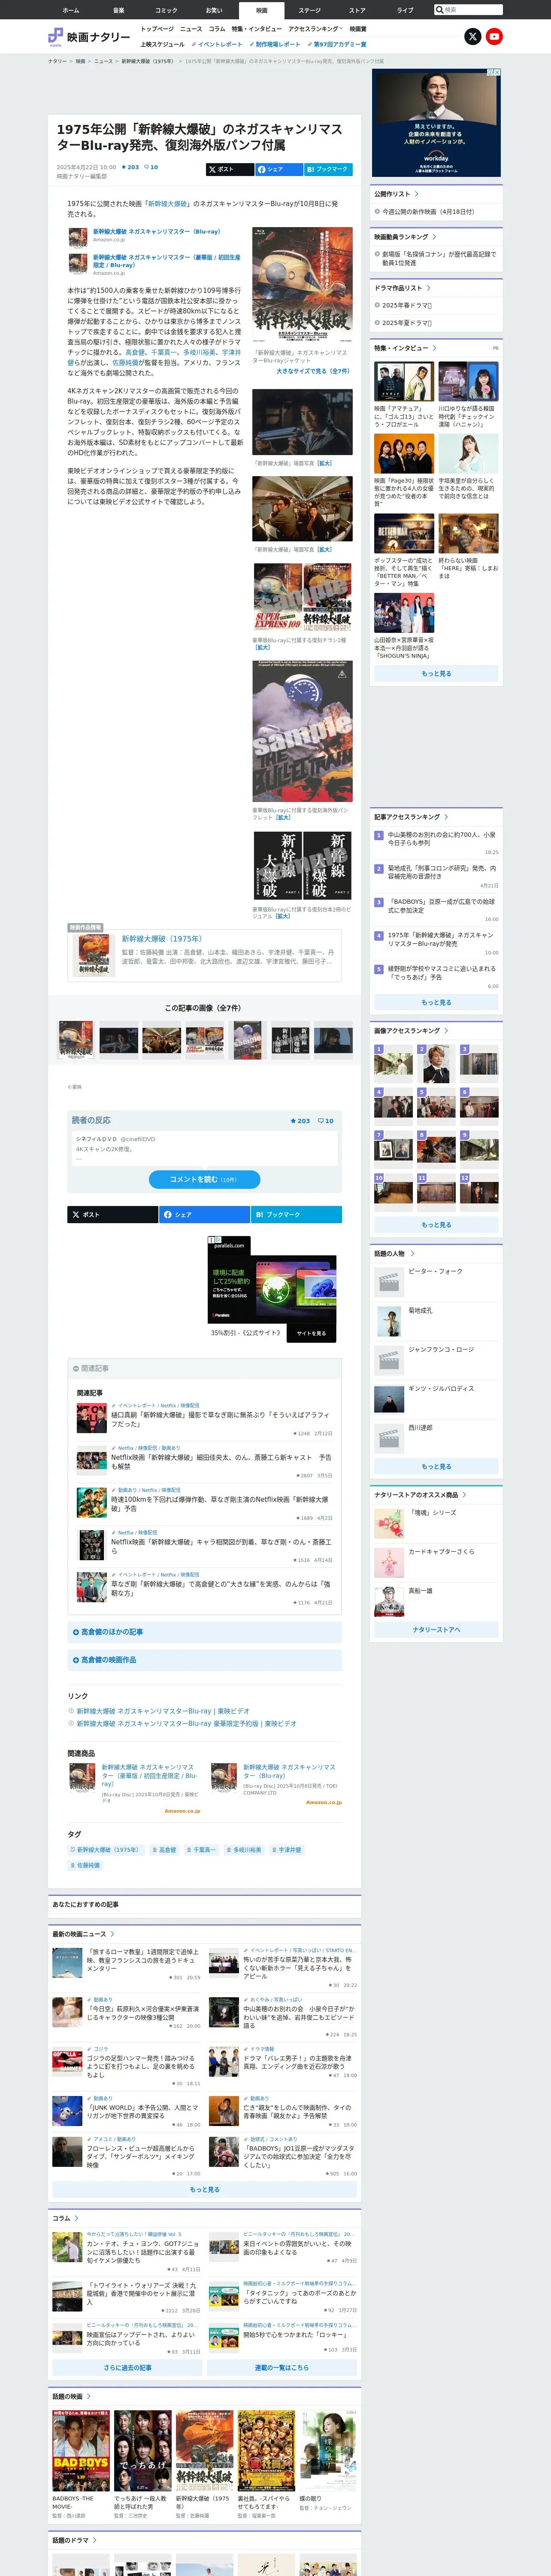The width and height of the screenshot is (551, 2576).
Task: Collapse the 関連記事 header
Action: coord(204,1368)
